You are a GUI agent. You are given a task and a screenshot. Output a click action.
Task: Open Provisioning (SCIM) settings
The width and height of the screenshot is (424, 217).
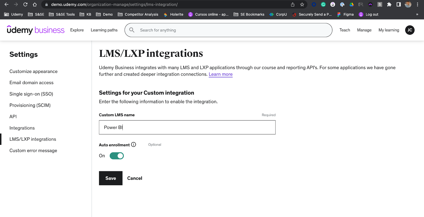point(30,105)
